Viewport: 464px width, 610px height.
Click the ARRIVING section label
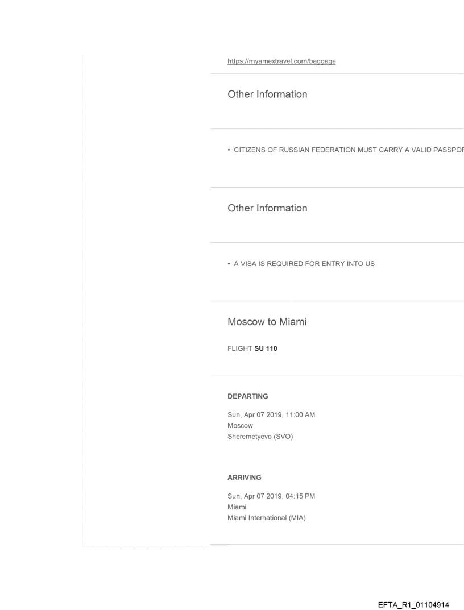click(x=244, y=478)
